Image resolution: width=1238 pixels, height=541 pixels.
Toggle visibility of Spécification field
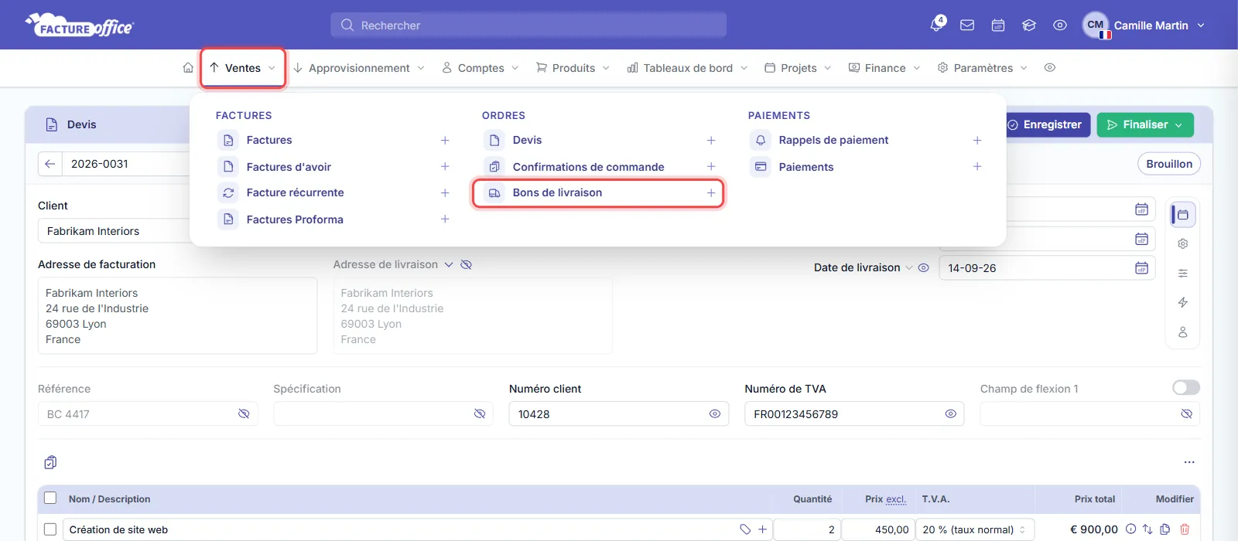pyautogui.click(x=480, y=414)
